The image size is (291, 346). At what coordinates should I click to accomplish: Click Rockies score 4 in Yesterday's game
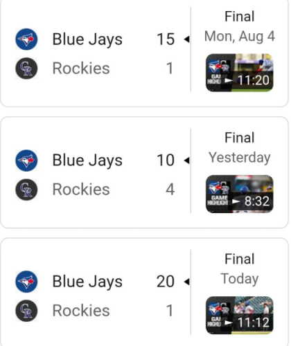tap(170, 190)
